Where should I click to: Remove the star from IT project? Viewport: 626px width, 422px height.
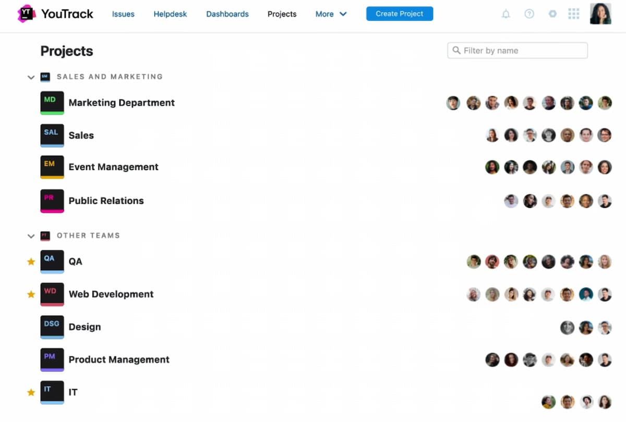[31, 392]
